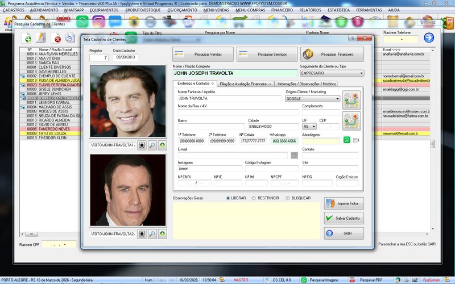Click the computer icon in the status bar
The width and height of the screenshot is (455, 284).
point(415,280)
